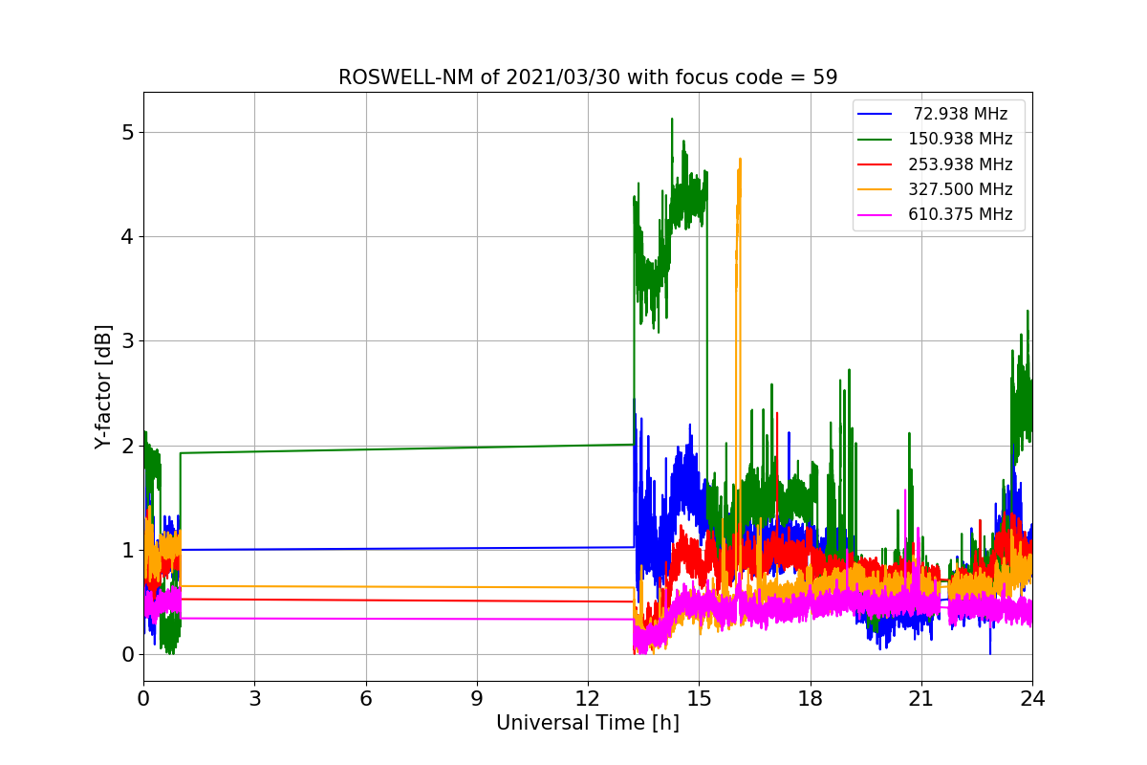This screenshot has height=765, width=1147.
Task: Click the orange spike peak near 16 h
Action: coord(740,160)
